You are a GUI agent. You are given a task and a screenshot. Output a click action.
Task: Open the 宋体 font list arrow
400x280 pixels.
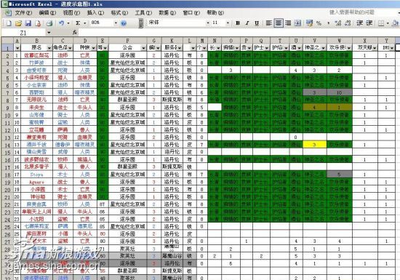(208, 23)
